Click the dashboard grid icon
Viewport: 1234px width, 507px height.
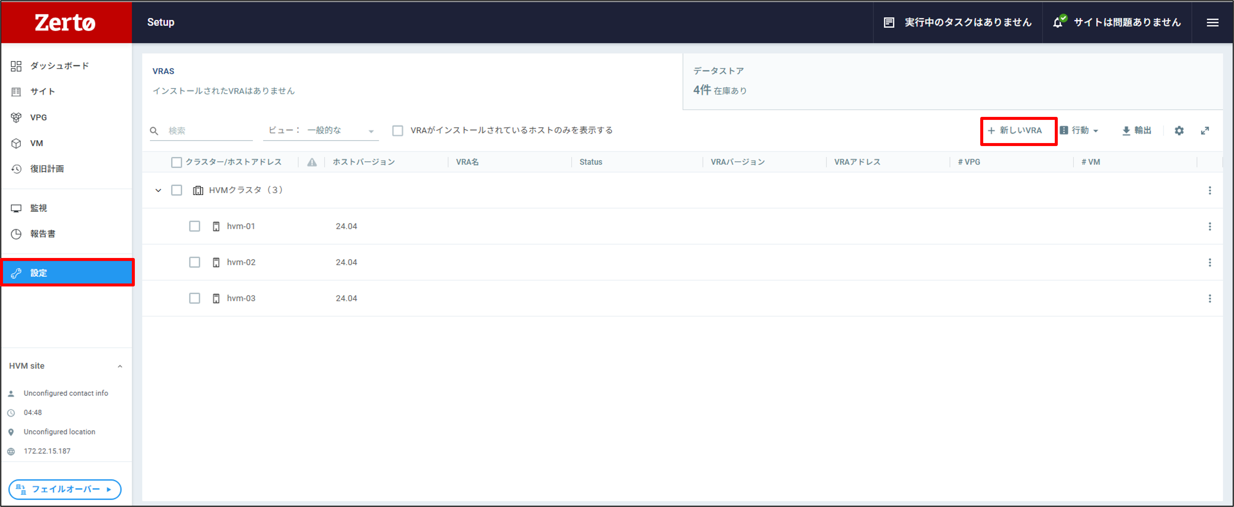[x=16, y=66]
